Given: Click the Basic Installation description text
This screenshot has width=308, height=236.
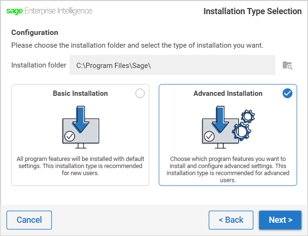Looking at the screenshot, I should 80,166.
